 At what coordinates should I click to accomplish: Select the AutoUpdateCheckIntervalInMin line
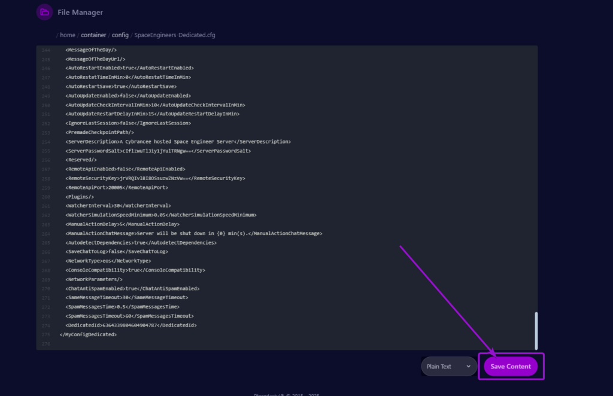[155, 105]
